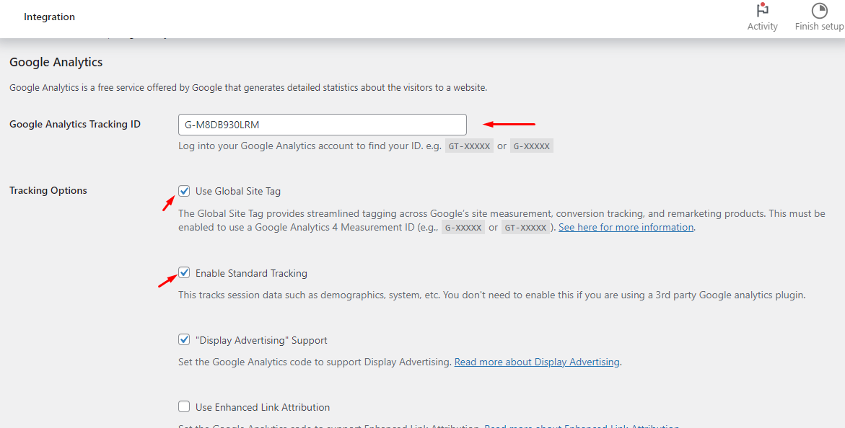Click the Activity flag icon
The width and height of the screenshot is (845, 428).
[763, 12]
